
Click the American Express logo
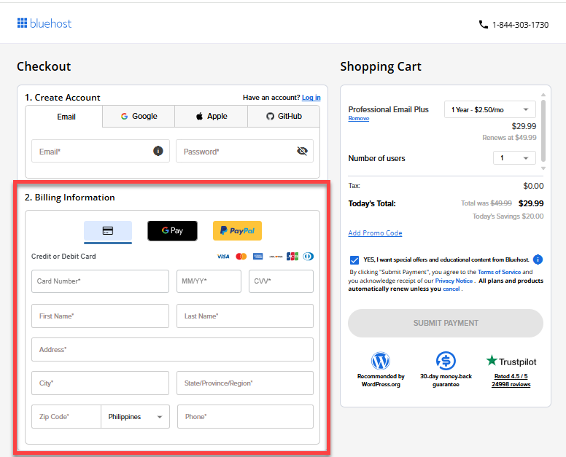257,257
